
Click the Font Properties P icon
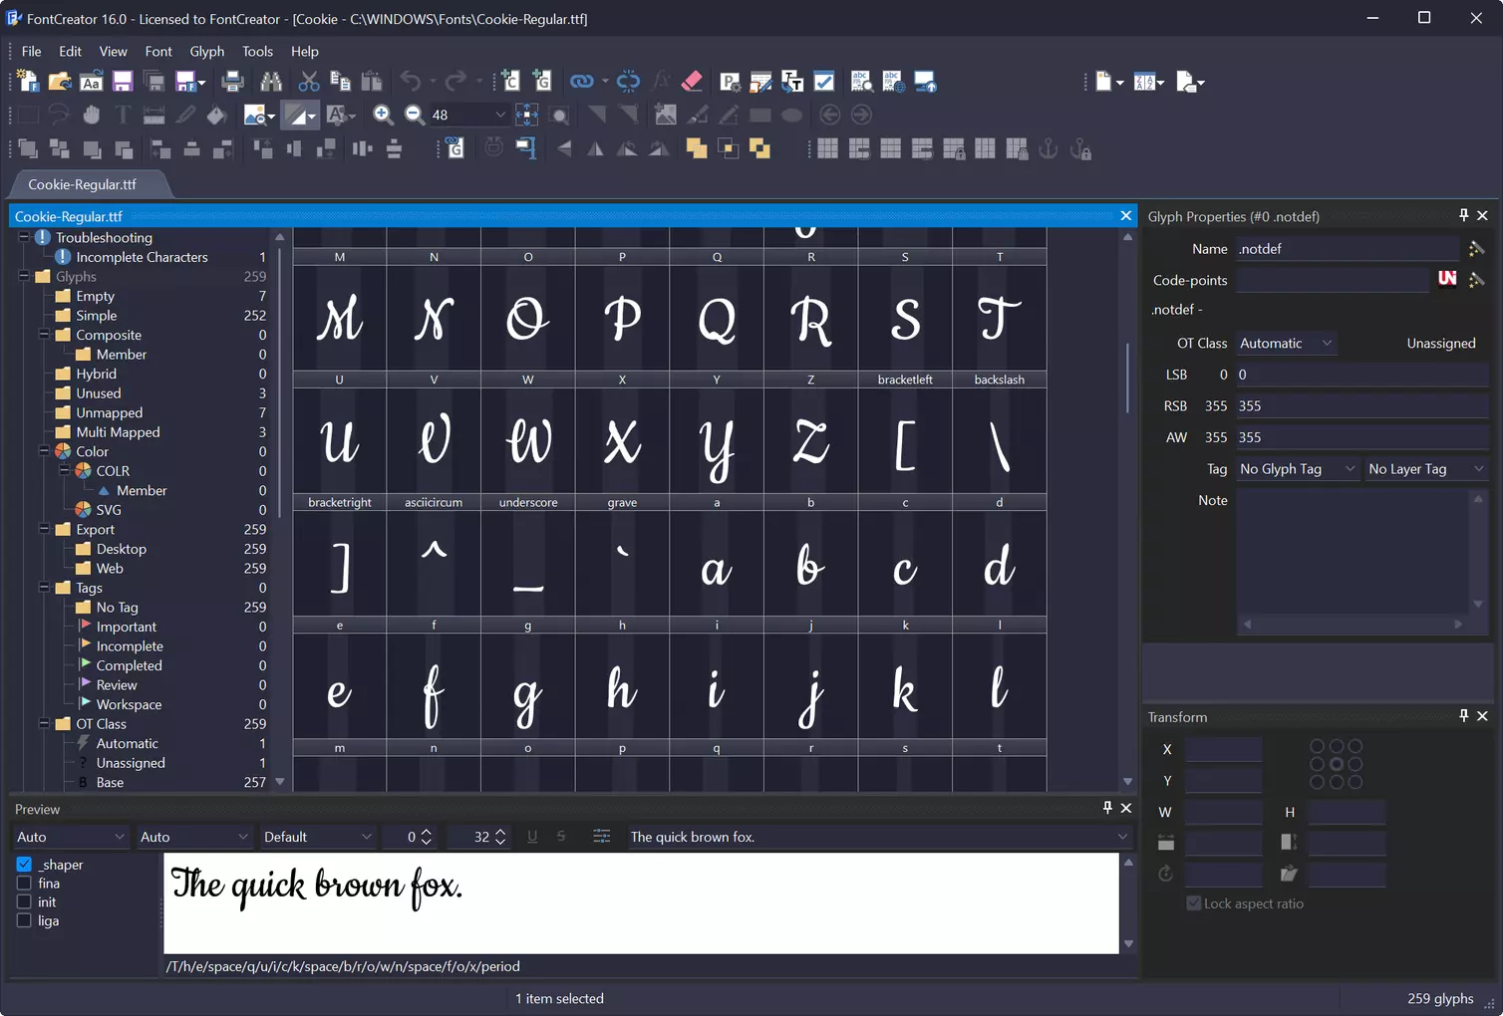click(730, 82)
